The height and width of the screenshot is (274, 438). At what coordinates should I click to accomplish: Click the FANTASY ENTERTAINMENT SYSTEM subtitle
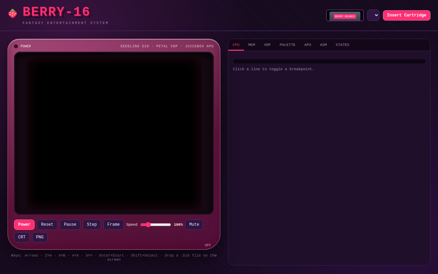click(66, 23)
